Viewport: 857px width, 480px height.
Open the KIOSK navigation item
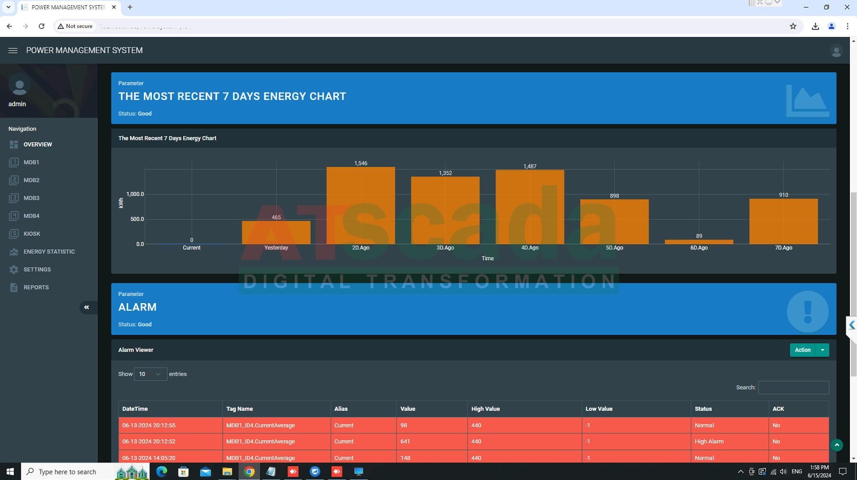click(x=32, y=234)
